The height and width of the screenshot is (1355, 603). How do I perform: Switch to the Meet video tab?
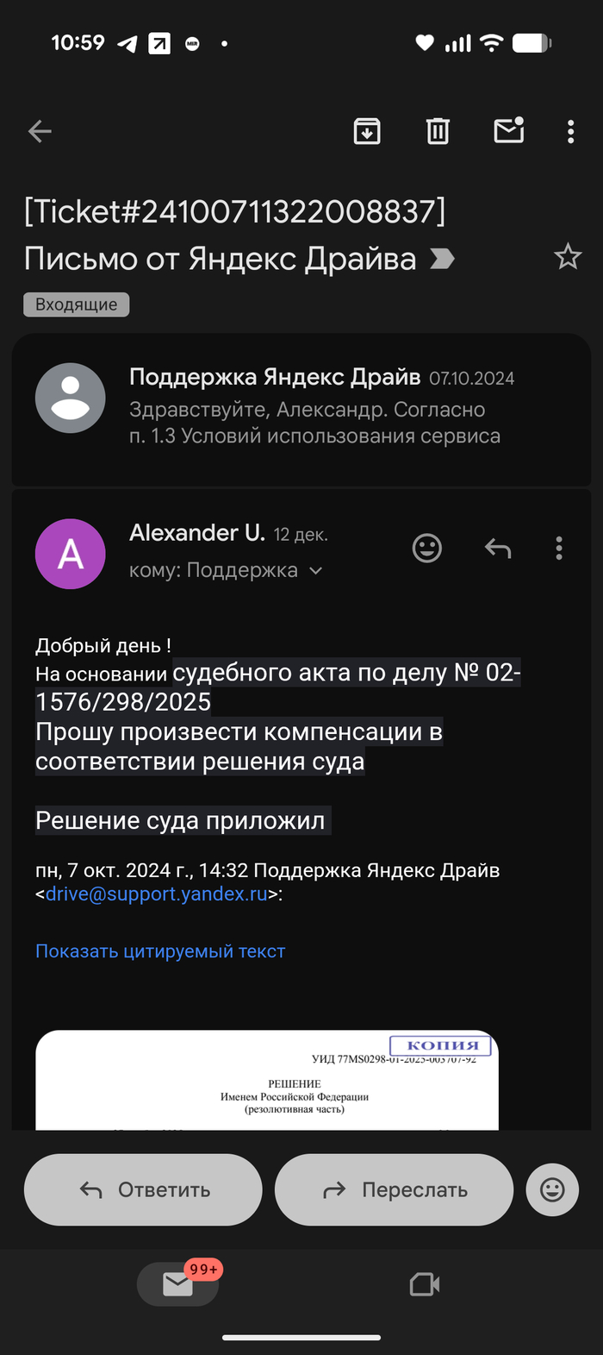point(425,1284)
